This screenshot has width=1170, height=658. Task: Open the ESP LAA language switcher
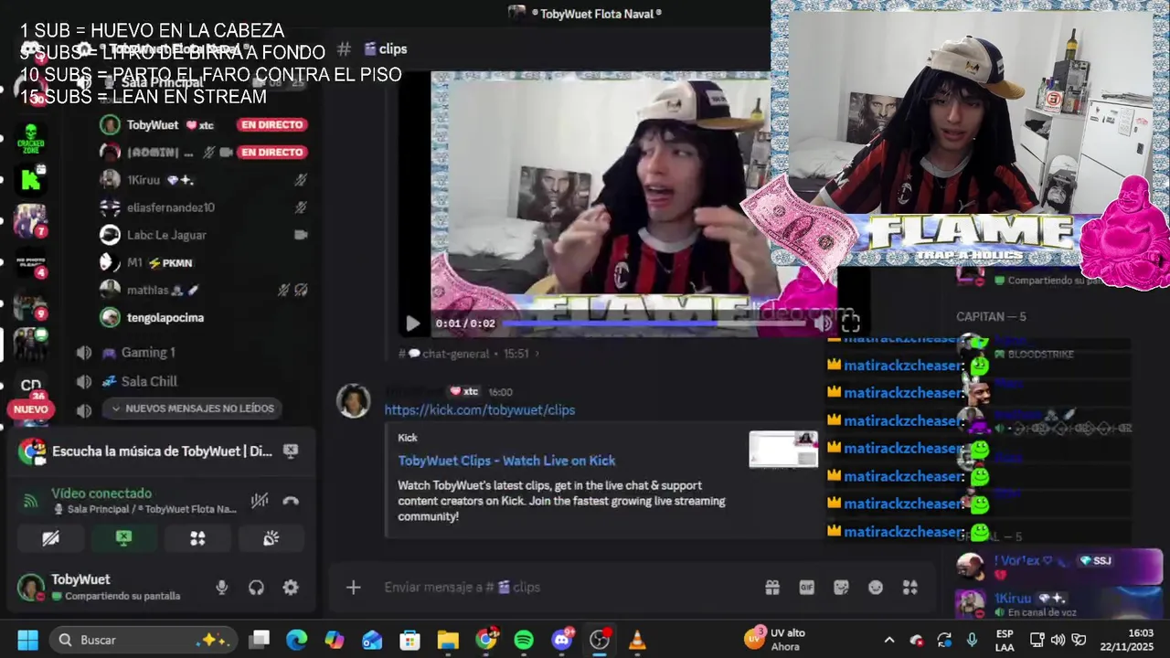click(1005, 640)
